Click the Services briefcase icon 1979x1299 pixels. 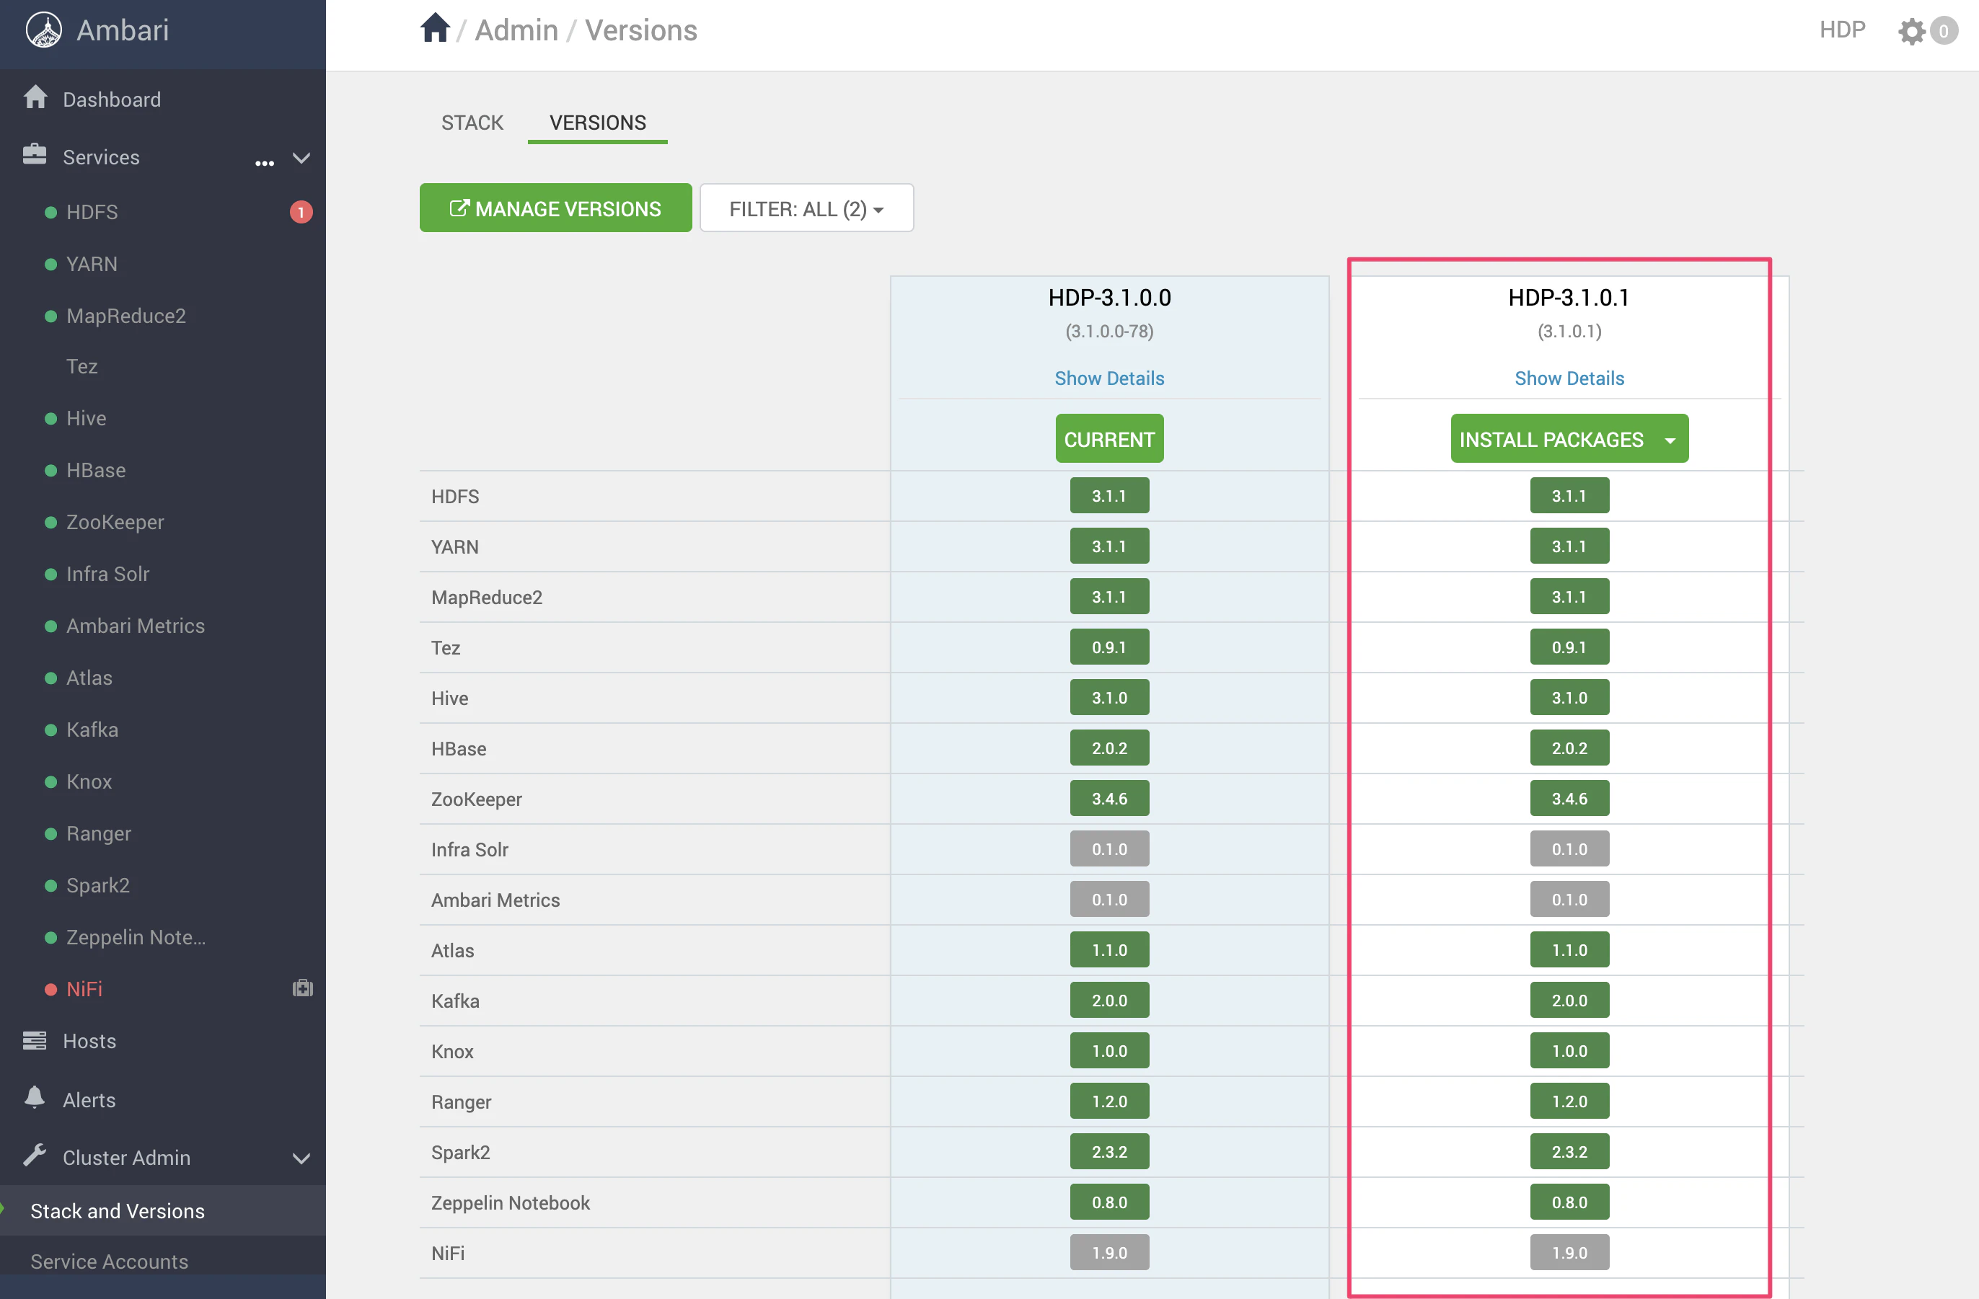[x=35, y=156]
